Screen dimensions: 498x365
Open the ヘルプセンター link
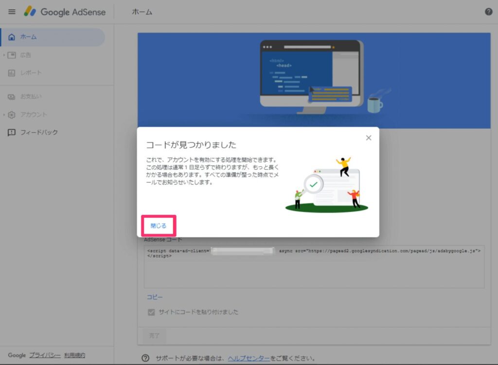pyautogui.click(x=249, y=358)
